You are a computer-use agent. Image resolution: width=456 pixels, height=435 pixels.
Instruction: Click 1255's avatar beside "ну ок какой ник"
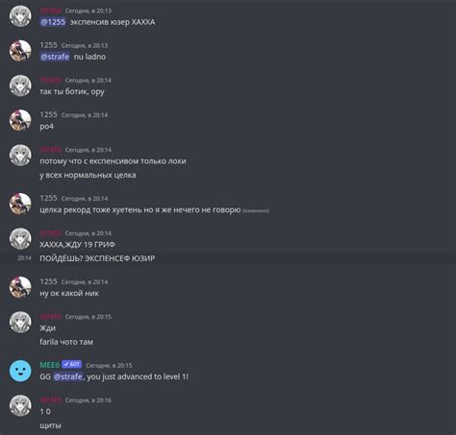pos(20,287)
